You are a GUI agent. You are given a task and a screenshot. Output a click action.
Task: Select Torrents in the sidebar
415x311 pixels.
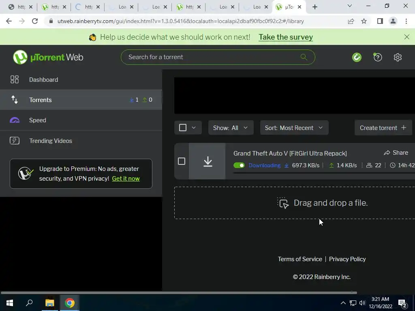click(x=81, y=100)
